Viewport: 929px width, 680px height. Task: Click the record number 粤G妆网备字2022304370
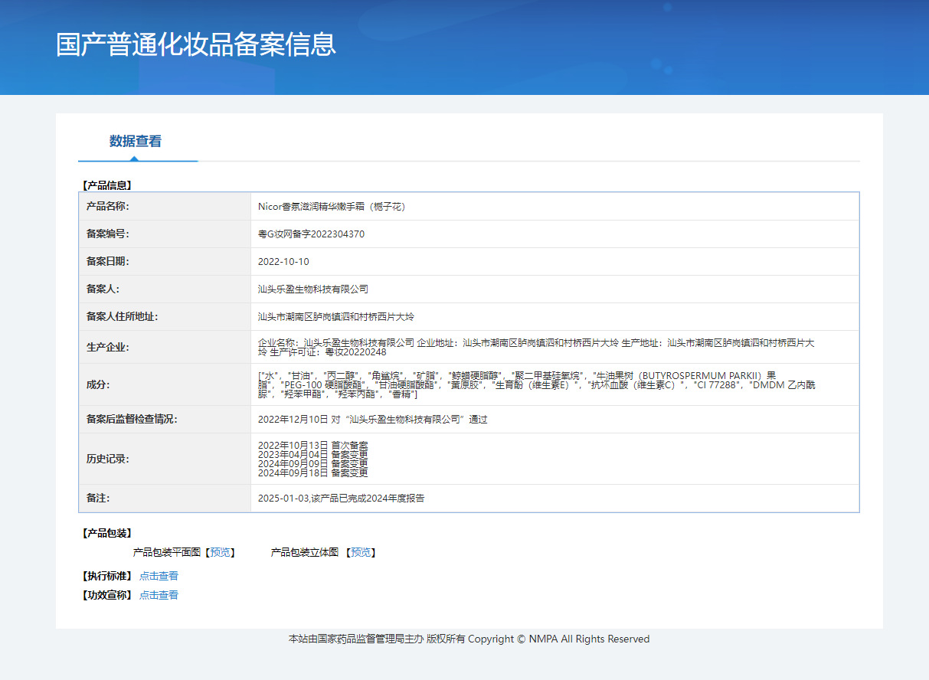311,234
